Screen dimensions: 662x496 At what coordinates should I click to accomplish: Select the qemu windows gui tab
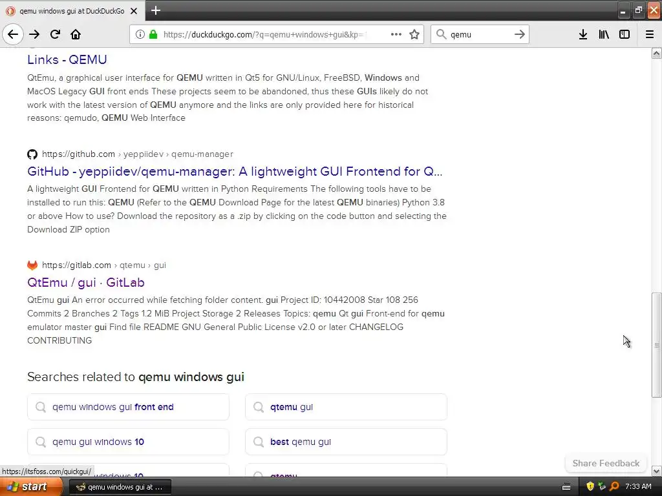72,11
